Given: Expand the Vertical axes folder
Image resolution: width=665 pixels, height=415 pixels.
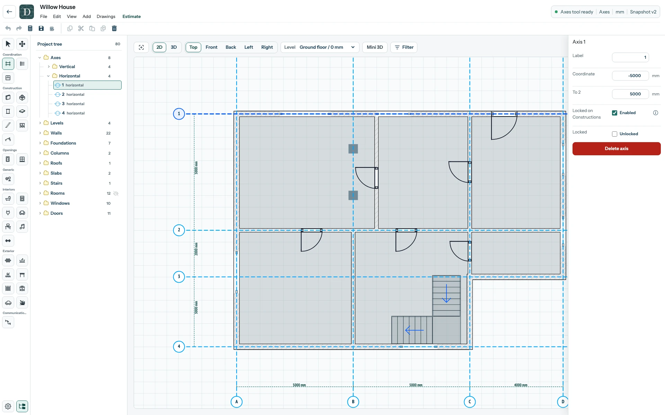Looking at the screenshot, I should tap(48, 67).
